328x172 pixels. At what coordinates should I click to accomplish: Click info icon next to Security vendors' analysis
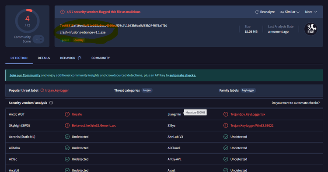[51, 103]
